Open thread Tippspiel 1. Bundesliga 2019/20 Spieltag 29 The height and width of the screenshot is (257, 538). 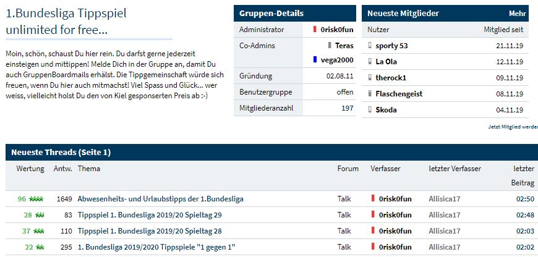coord(150,215)
